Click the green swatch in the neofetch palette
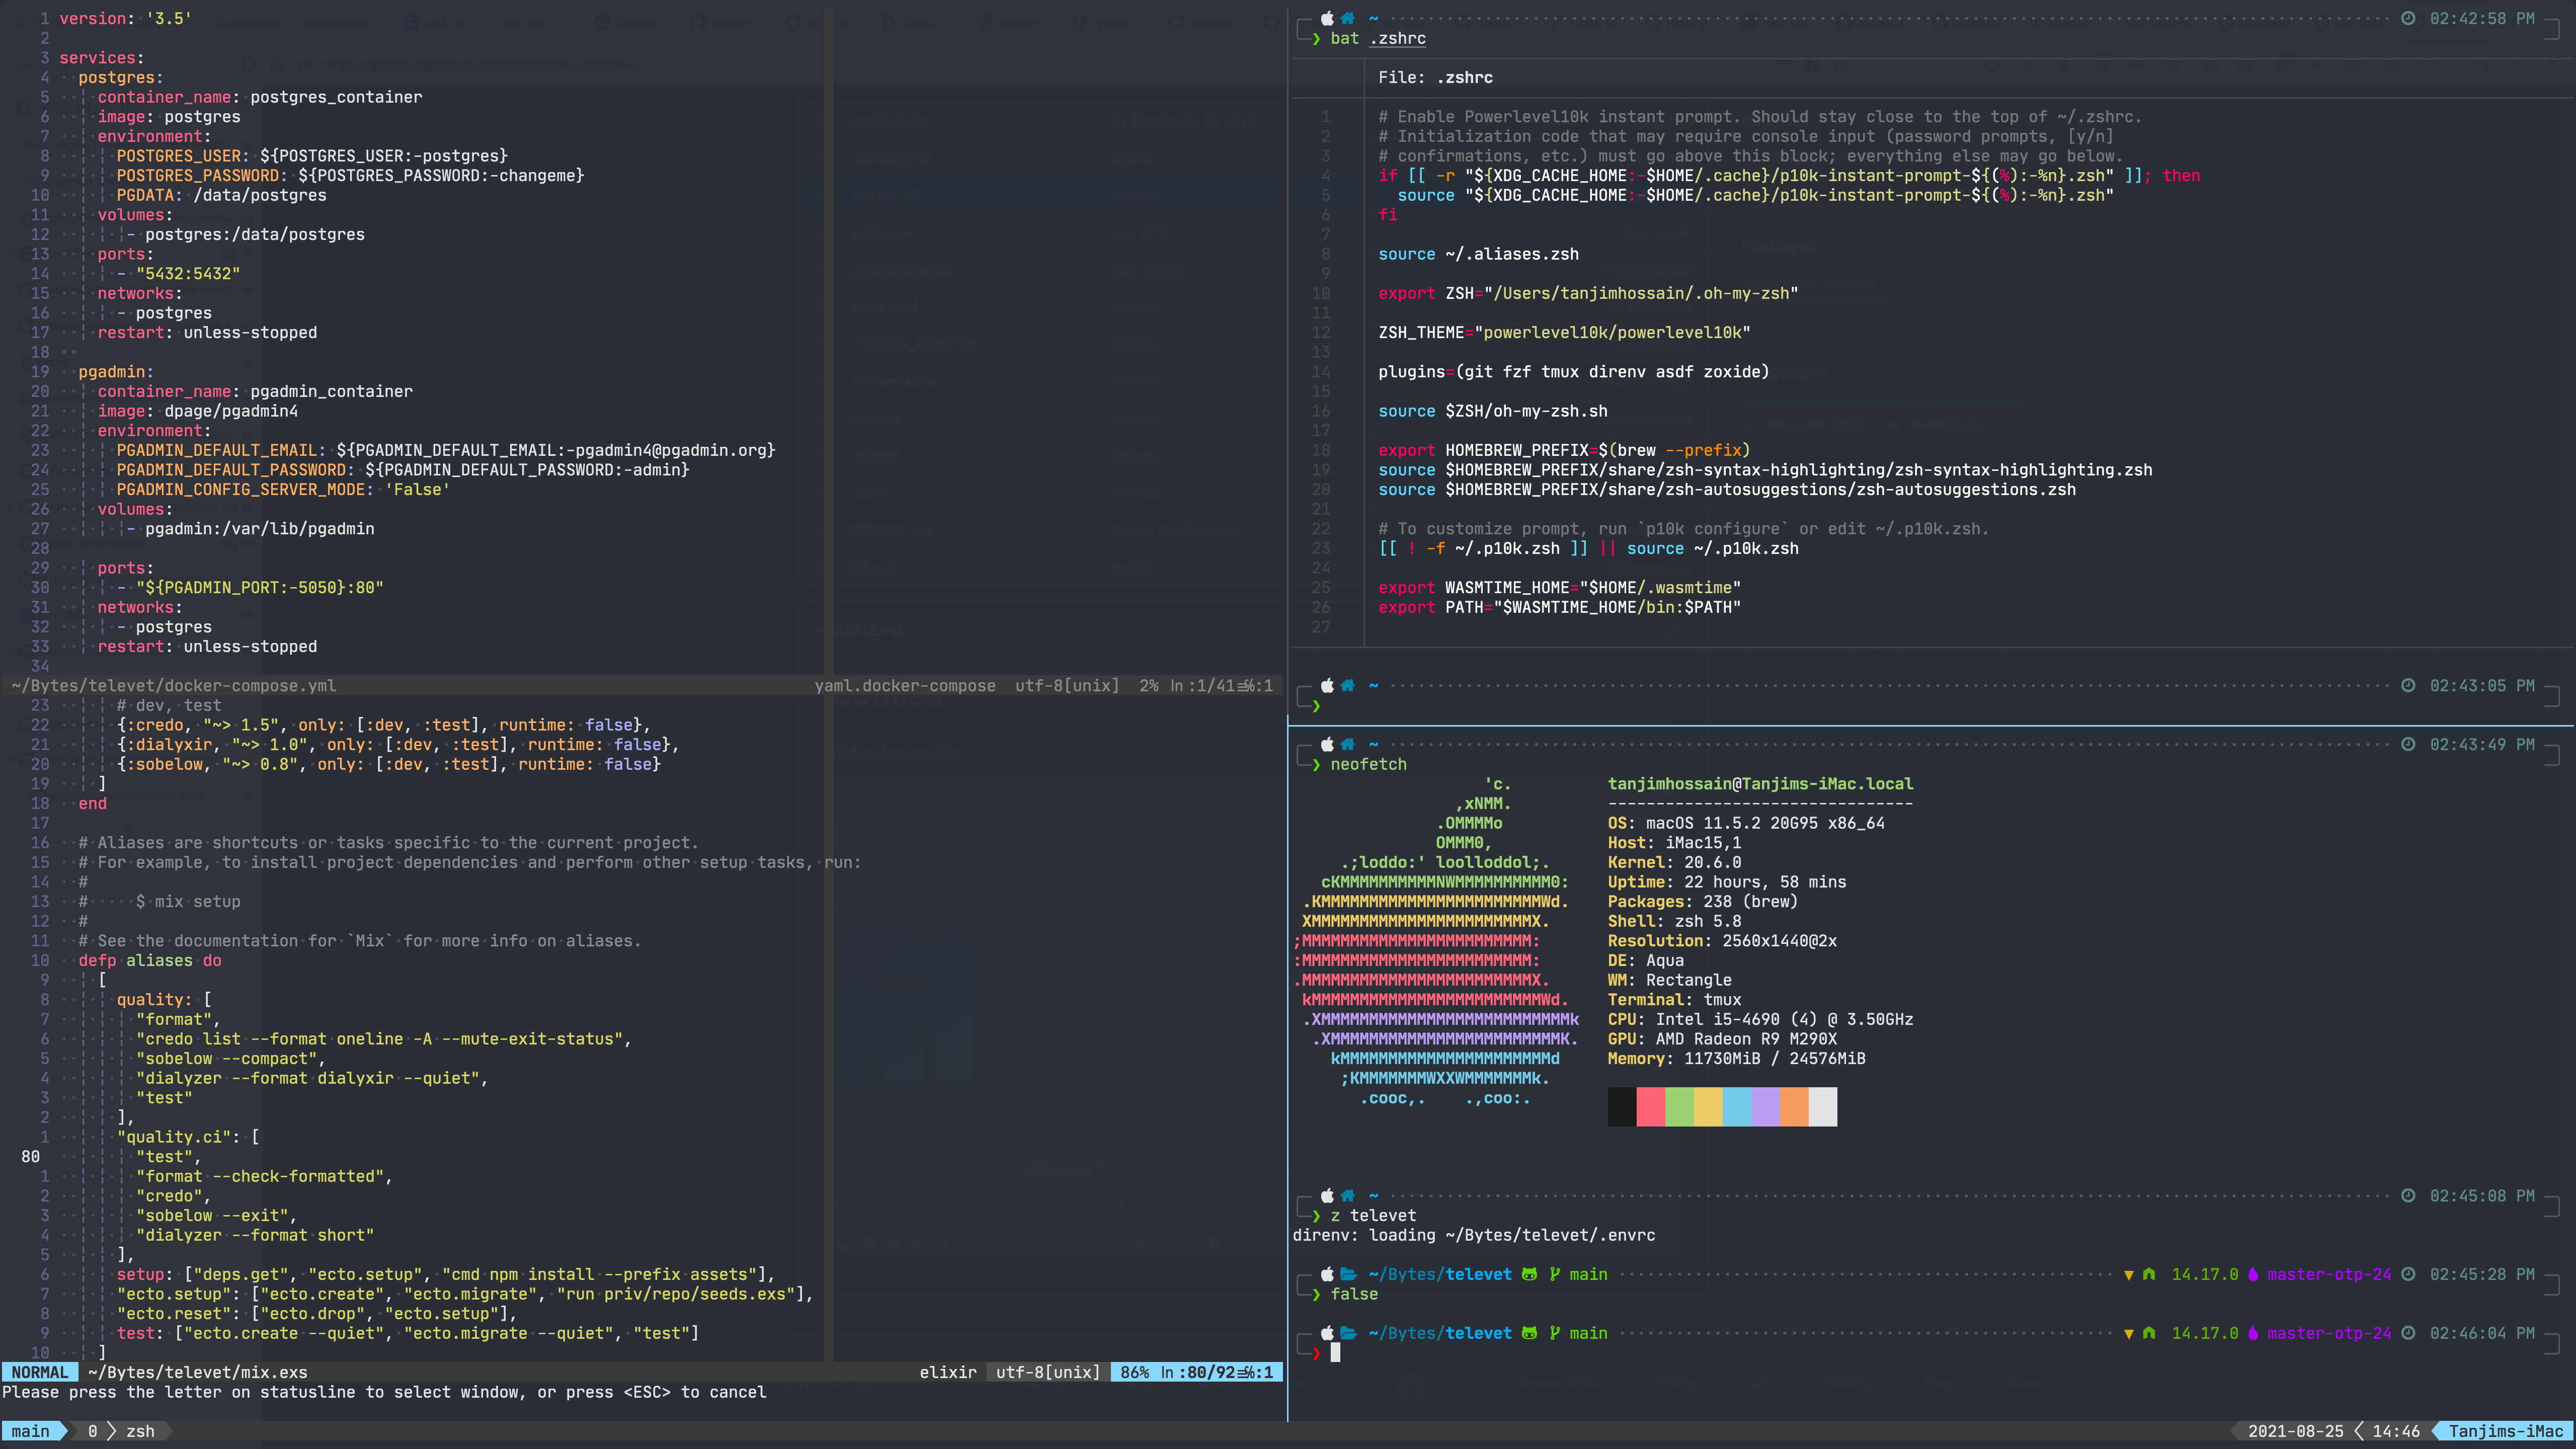The width and height of the screenshot is (2576, 1449). [1679, 1107]
